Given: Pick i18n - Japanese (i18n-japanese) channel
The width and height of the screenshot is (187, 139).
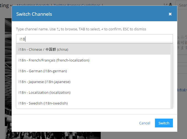Looking at the screenshot, I should pyautogui.click(x=93, y=82).
